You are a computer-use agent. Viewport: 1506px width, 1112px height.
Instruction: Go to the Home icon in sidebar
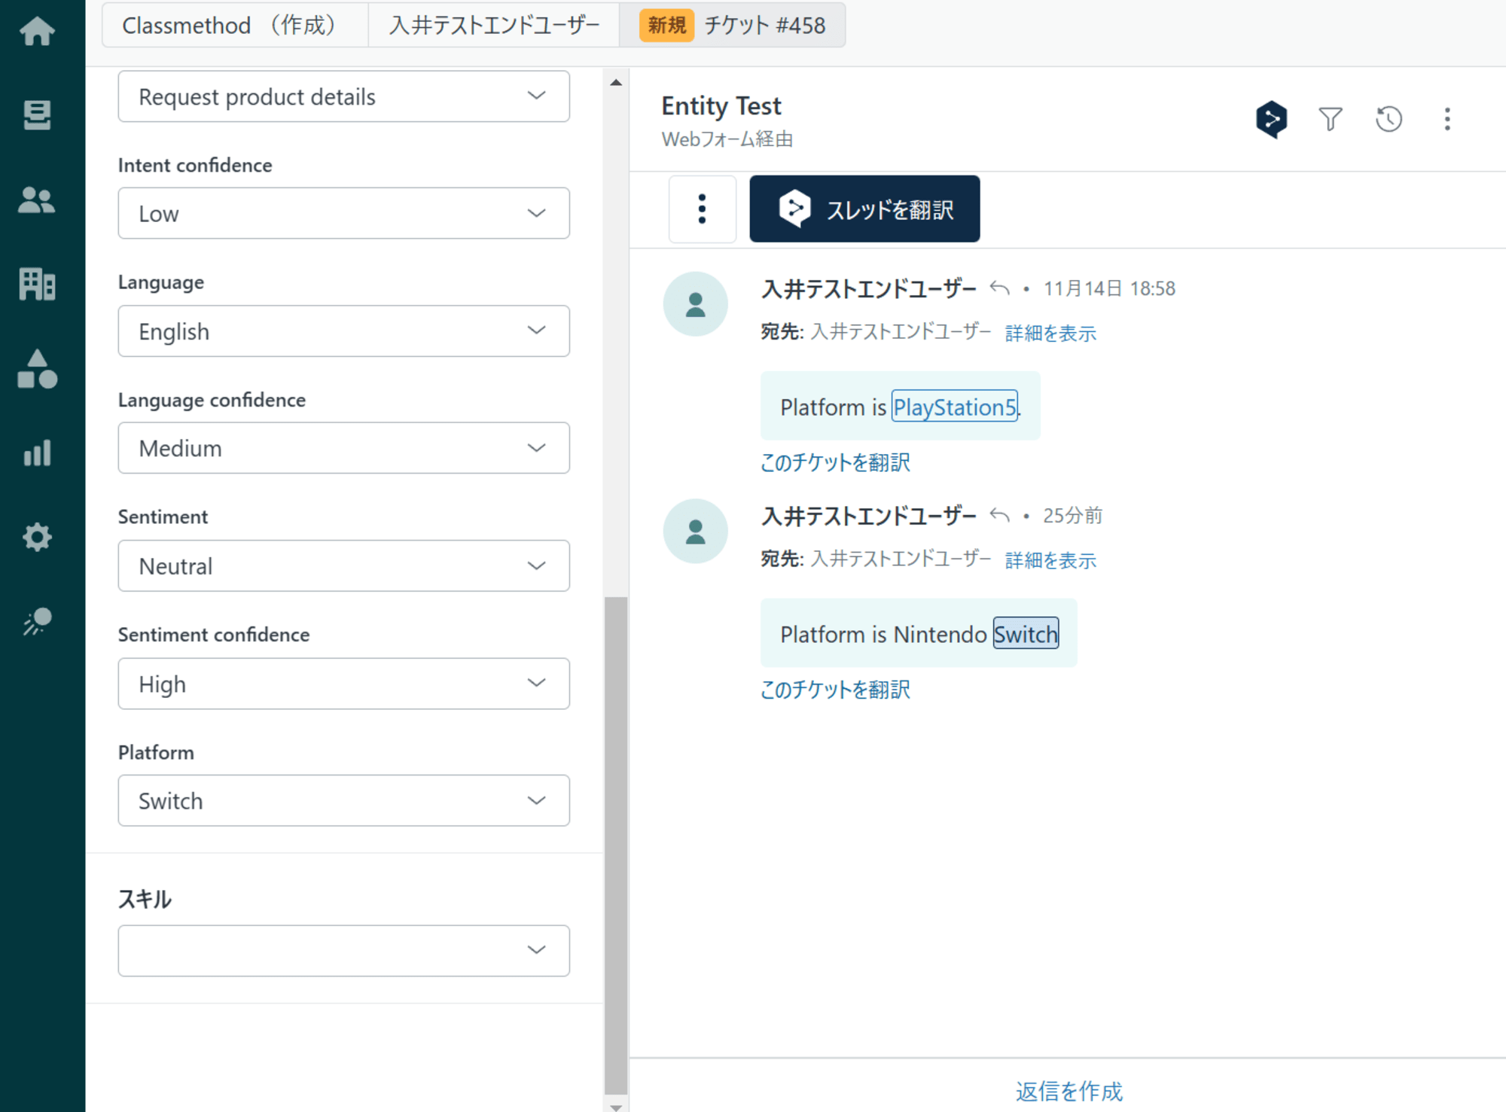coord(37,31)
